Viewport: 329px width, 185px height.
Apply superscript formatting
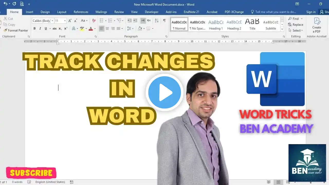(x=66, y=29)
